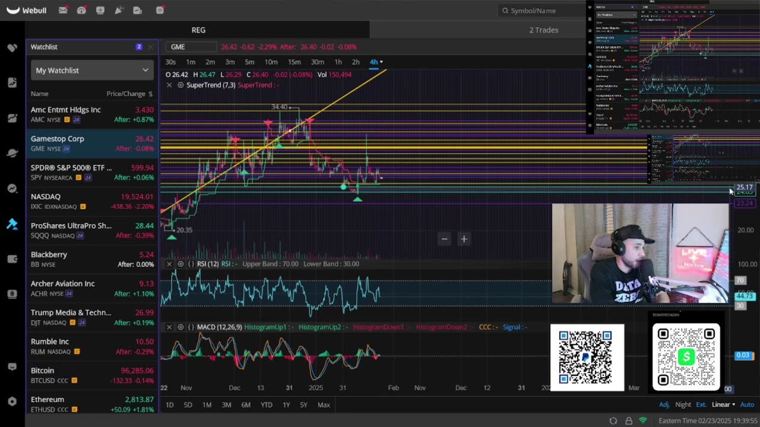Open the party popper promotions icon
The height and width of the screenshot is (427, 760).
click(119, 10)
